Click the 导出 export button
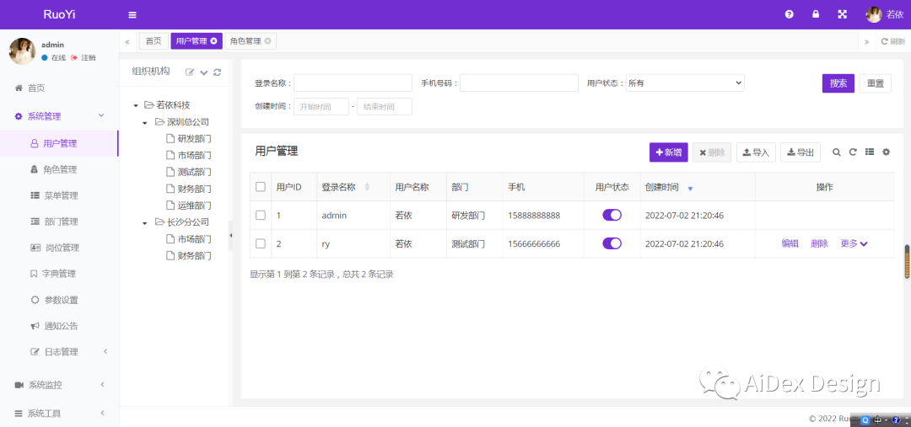The image size is (911, 427). 800,152
